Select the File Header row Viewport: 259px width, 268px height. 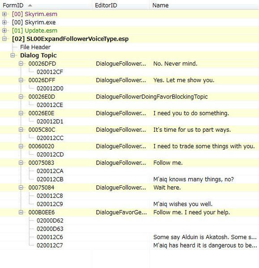pos(35,47)
